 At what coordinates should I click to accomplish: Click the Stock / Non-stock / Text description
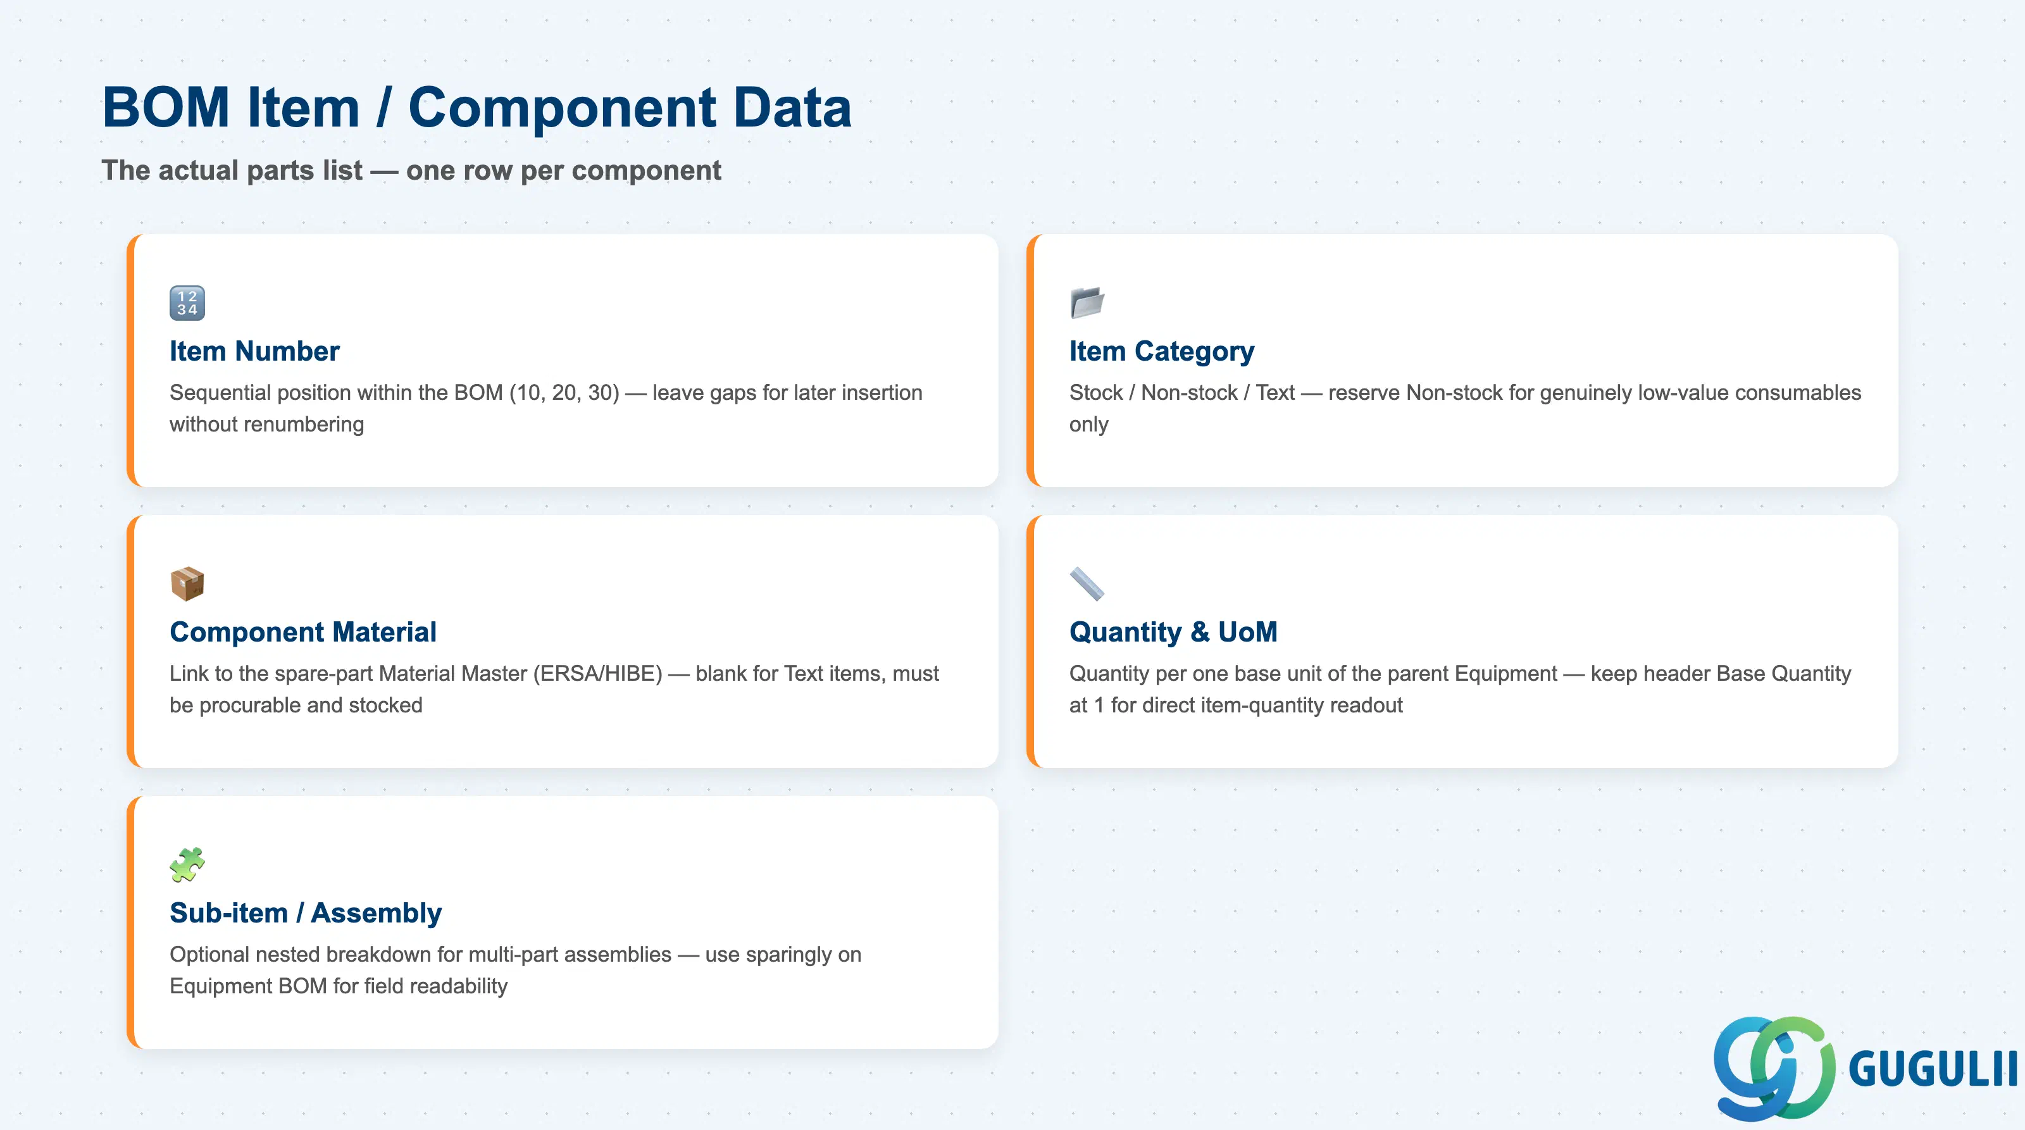[1466, 409]
